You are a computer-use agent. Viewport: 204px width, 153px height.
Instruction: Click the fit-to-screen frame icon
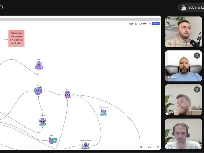click(x=141, y=147)
